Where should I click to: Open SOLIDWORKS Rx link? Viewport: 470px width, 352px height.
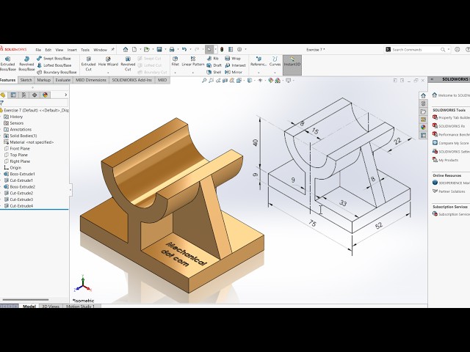(x=449, y=126)
